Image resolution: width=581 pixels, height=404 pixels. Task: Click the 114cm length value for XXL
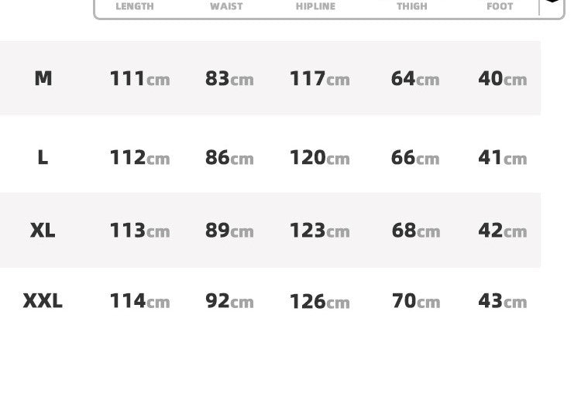pyautogui.click(x=139, y=301)
